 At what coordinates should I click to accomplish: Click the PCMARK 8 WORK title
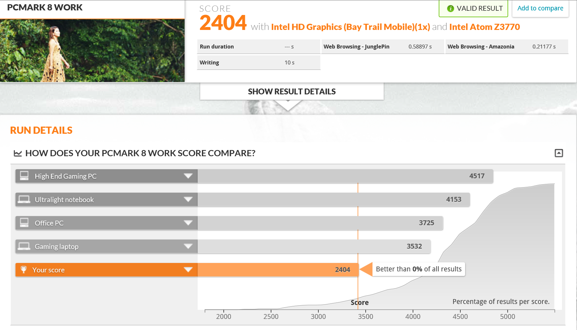[45, 7]
